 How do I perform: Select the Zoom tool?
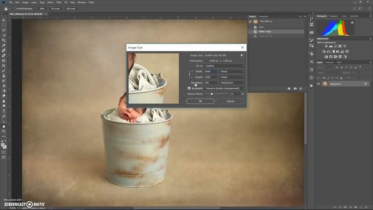3,131
